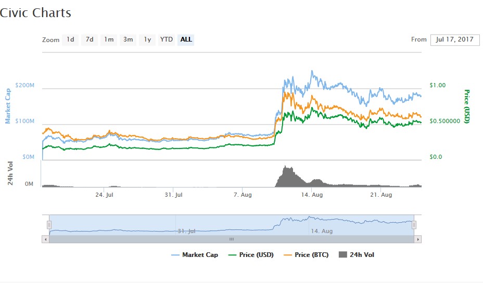Click the $0.500000 price axis label
Screen dimensions: 483x285
click(445, 121)
